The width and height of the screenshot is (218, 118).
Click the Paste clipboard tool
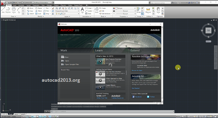(158, 10)
